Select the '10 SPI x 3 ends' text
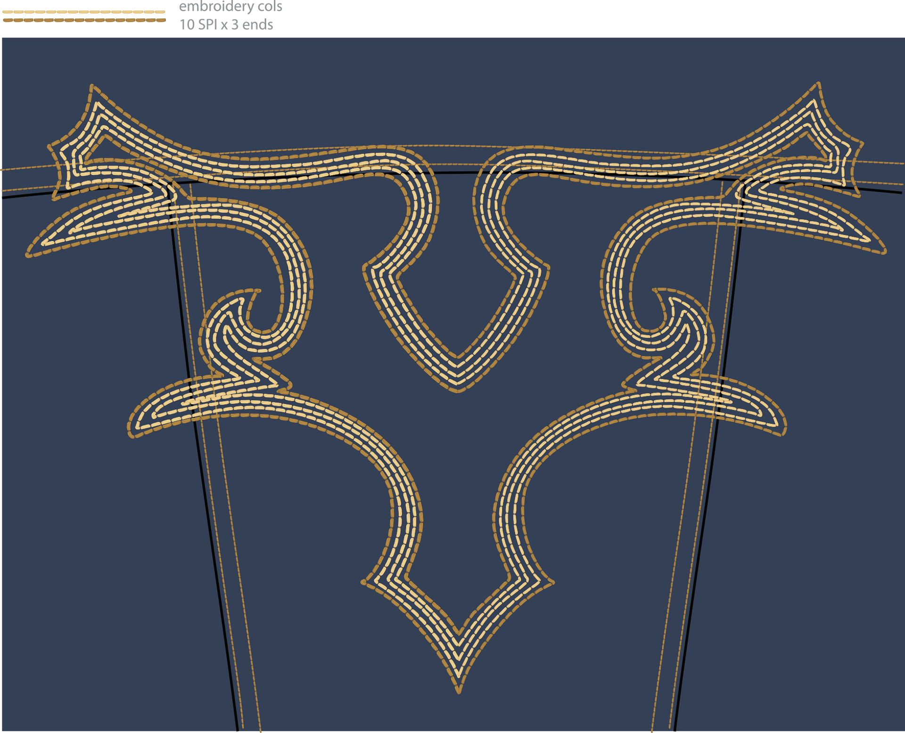Image resolution: width=905 pixels, height=733 pixels. [x=226, y=24]
